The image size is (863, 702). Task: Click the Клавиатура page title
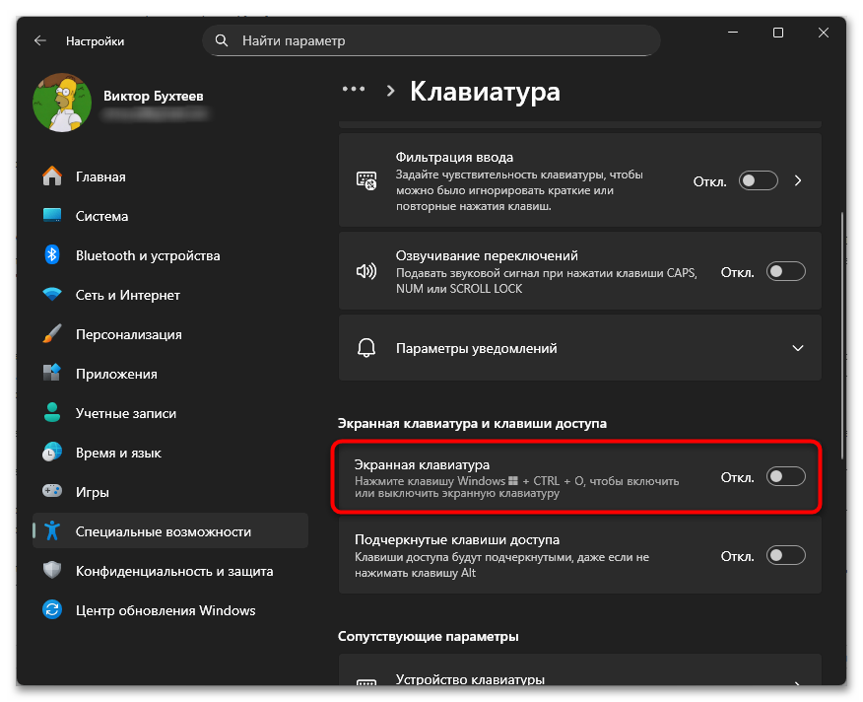[x=485, y=91]
